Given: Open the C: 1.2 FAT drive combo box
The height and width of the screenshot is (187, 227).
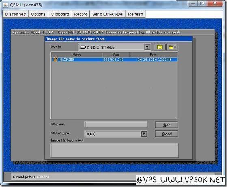Looking at the screenshot, I should 115,47.
